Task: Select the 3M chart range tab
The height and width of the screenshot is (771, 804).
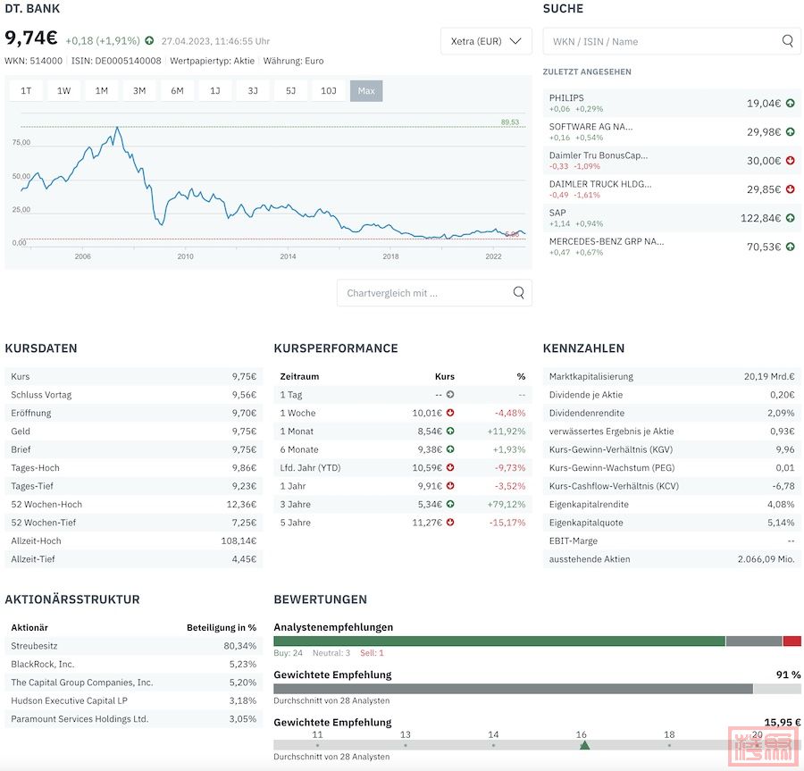Action: [x=139, y=91]
